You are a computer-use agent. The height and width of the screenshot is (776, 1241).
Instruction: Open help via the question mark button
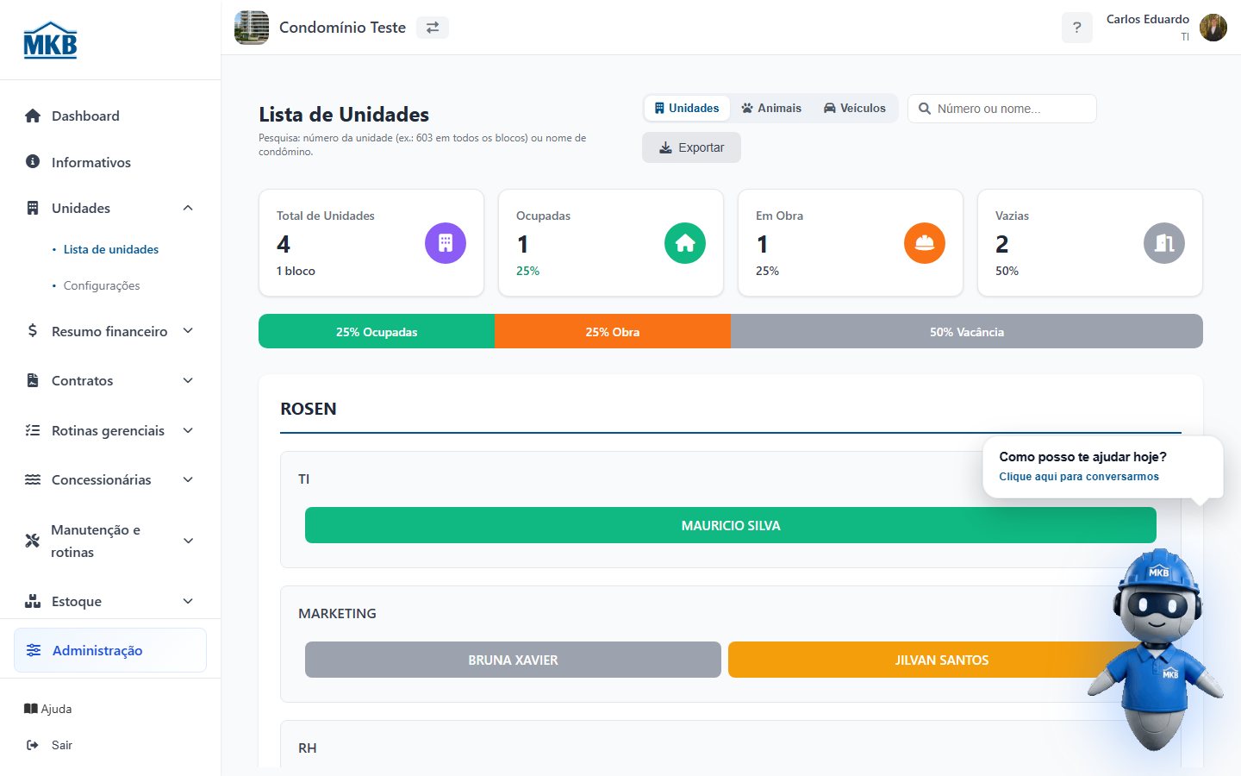click(1077, 28)
